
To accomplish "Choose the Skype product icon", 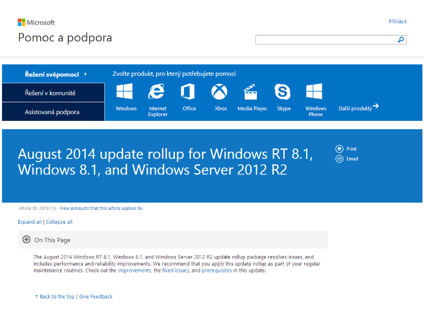I will (x=282, y=91).
